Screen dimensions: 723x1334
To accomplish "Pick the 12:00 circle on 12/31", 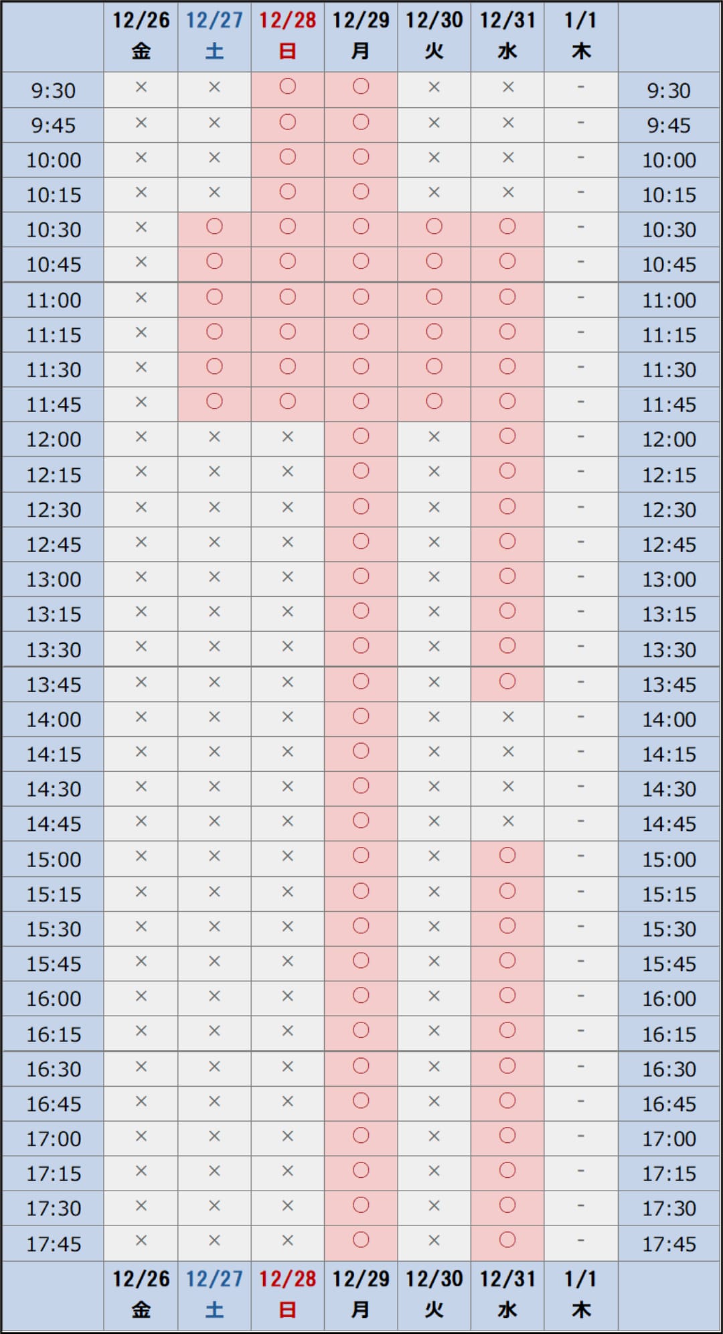I will (507, 436).
